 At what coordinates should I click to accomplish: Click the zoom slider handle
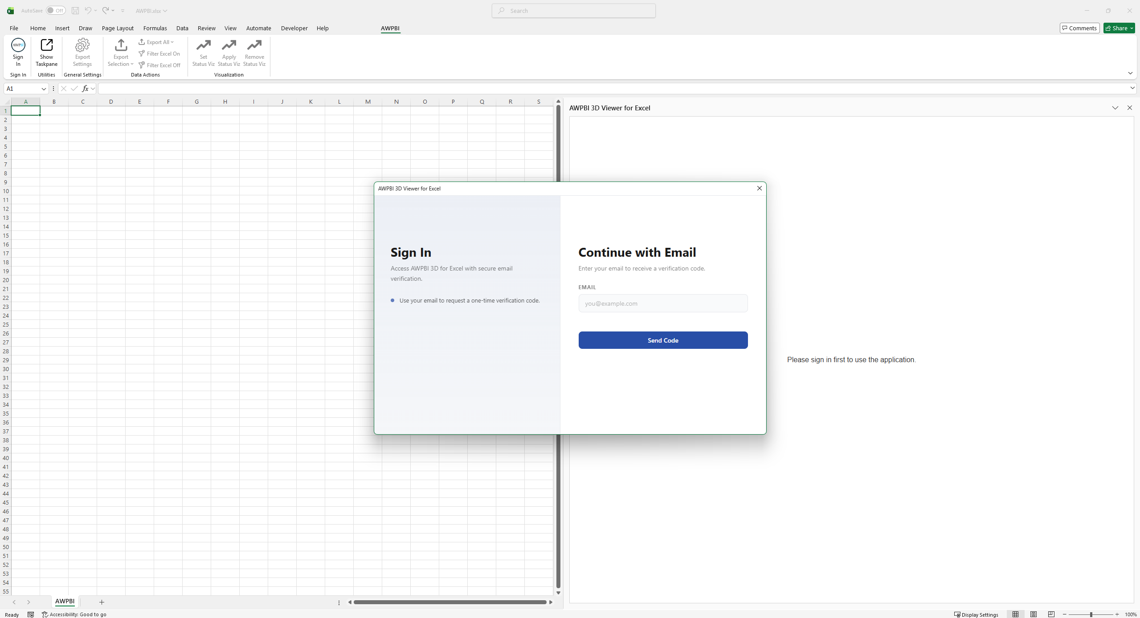[x=1091, y=614]
